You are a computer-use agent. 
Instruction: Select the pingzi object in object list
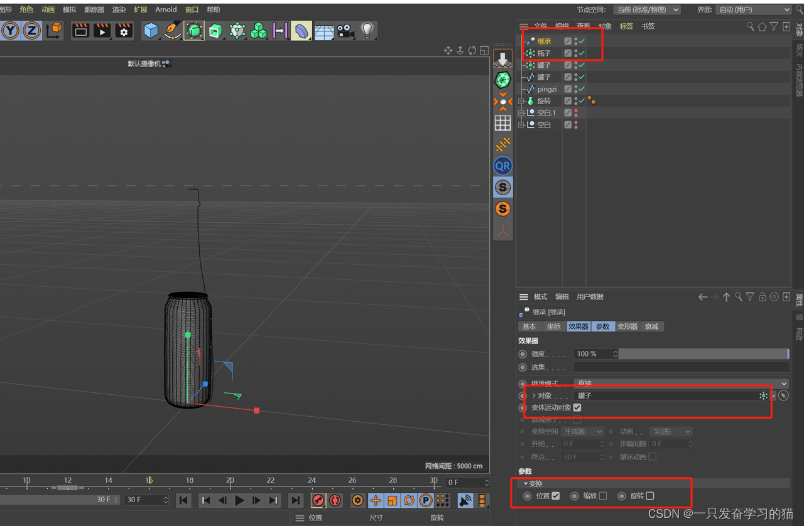click(x=546, y=89)
